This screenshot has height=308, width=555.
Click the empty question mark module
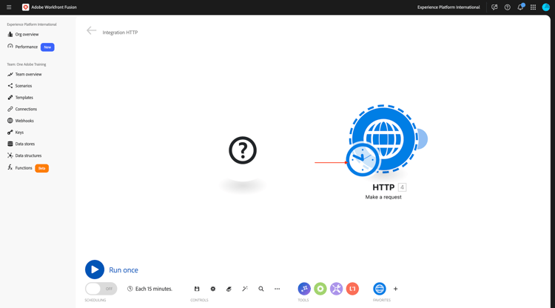click(x=243, y=150)
